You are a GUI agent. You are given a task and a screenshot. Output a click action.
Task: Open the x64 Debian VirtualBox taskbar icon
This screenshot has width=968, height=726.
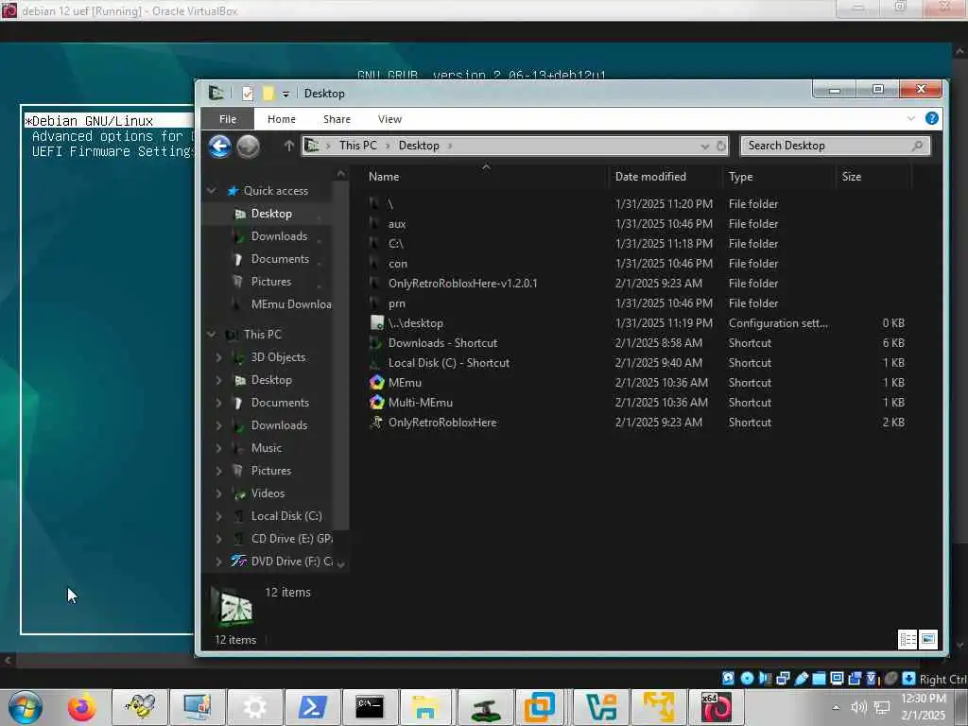click(x=717, y=707)
